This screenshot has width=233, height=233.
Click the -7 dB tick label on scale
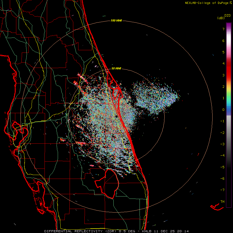(x=222, y=190)
